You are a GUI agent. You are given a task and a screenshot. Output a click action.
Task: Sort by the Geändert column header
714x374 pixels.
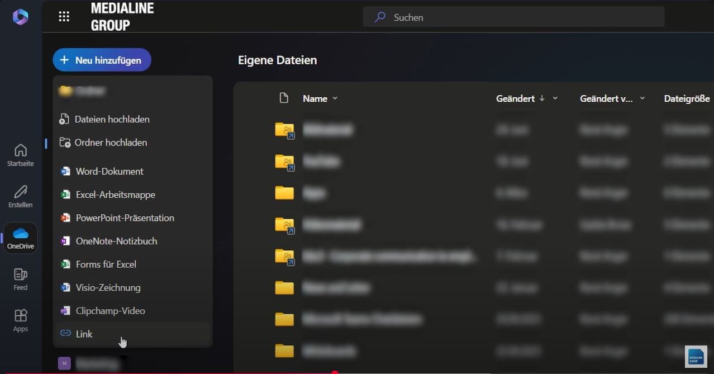[x=516, y=98]
